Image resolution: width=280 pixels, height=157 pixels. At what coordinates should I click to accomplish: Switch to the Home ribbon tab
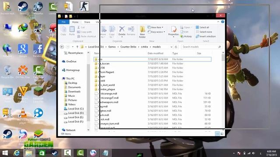click(x=75, y=22)
